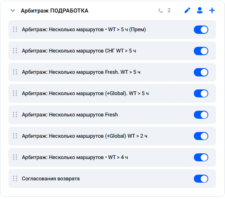Grab drag handle of 'WT > 5 ч (Прем)' row
The height and width of the screenshot is (199, 225).
point(15,29)
